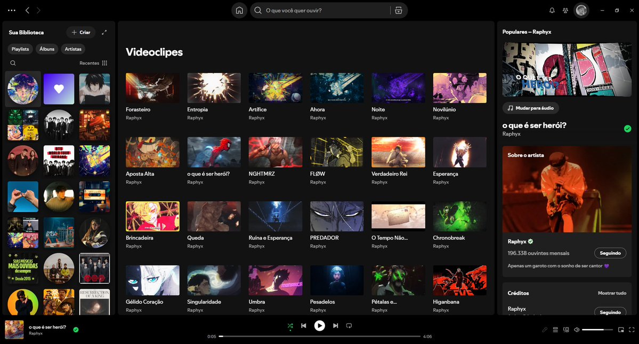
Task: Open Raphyx link under Forasteiro
Action: 134,118
